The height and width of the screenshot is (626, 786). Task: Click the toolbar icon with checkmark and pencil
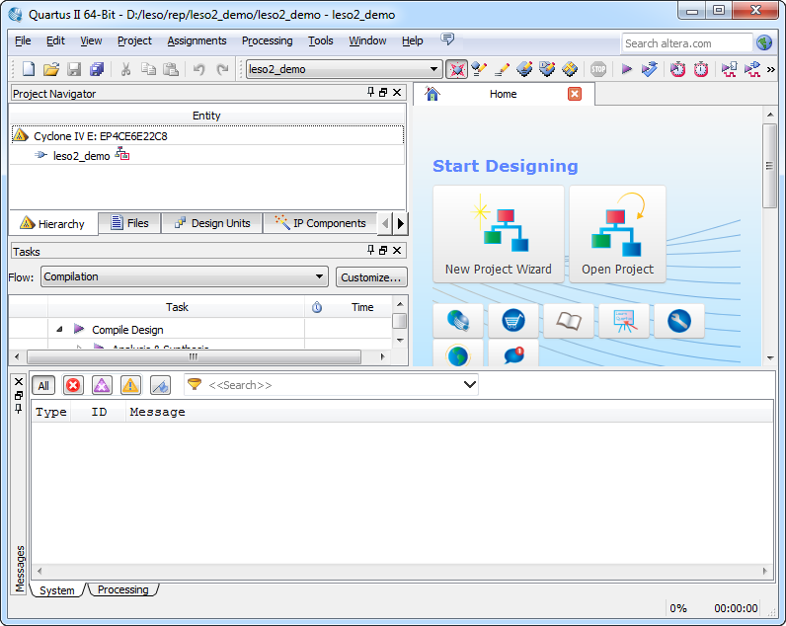[479, 69]
